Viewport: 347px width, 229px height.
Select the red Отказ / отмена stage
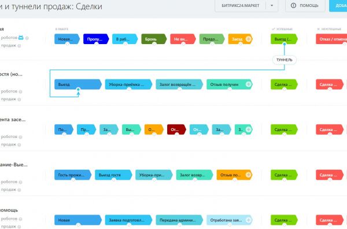(x=331, y=39)
